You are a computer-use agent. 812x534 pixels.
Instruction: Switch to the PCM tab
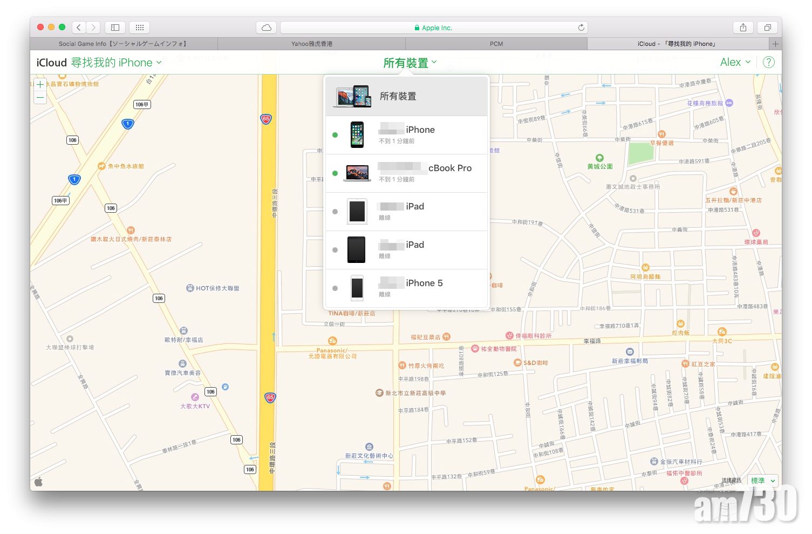[x=496, y=44]
